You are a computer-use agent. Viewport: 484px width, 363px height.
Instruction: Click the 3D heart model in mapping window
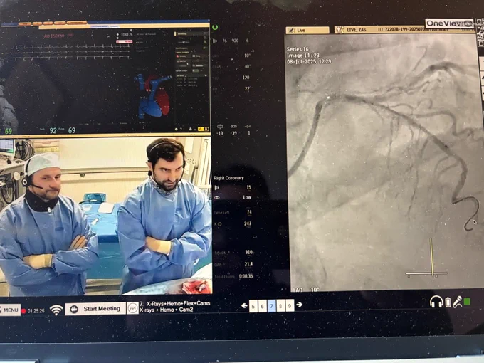click(x=152, y=95)
